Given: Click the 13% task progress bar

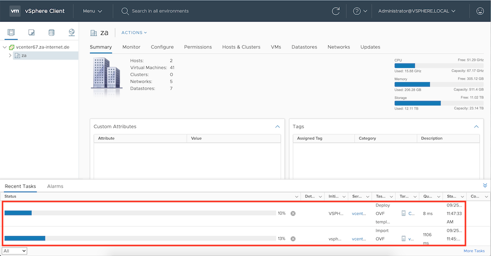Looking at the screenshot, I should click(x=140, y=238).
